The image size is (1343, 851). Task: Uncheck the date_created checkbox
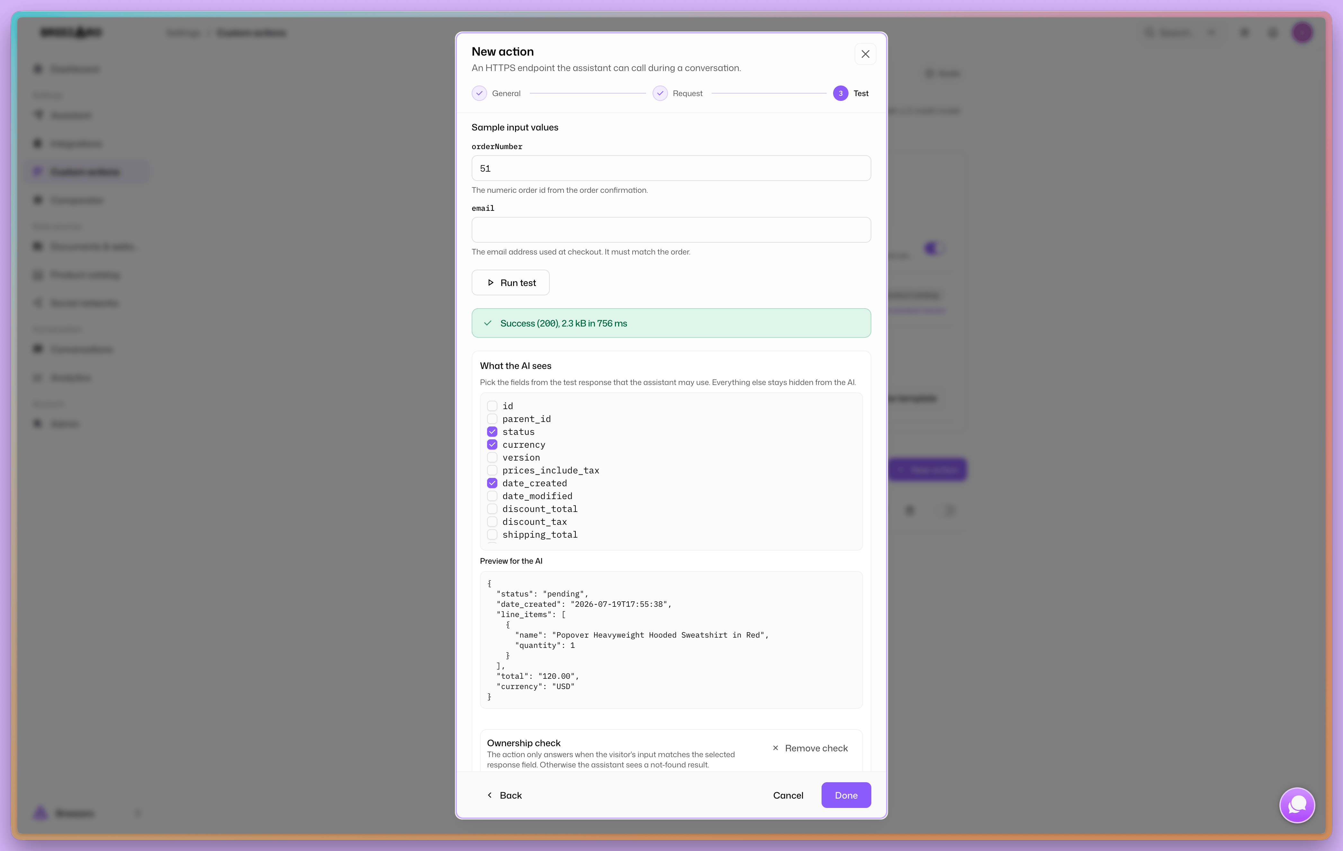(492, 483)
